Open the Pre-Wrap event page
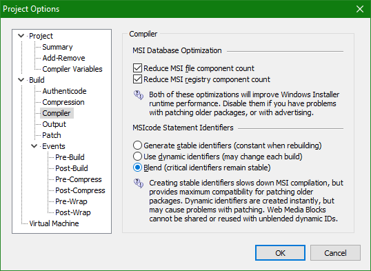 click(71, 201)
